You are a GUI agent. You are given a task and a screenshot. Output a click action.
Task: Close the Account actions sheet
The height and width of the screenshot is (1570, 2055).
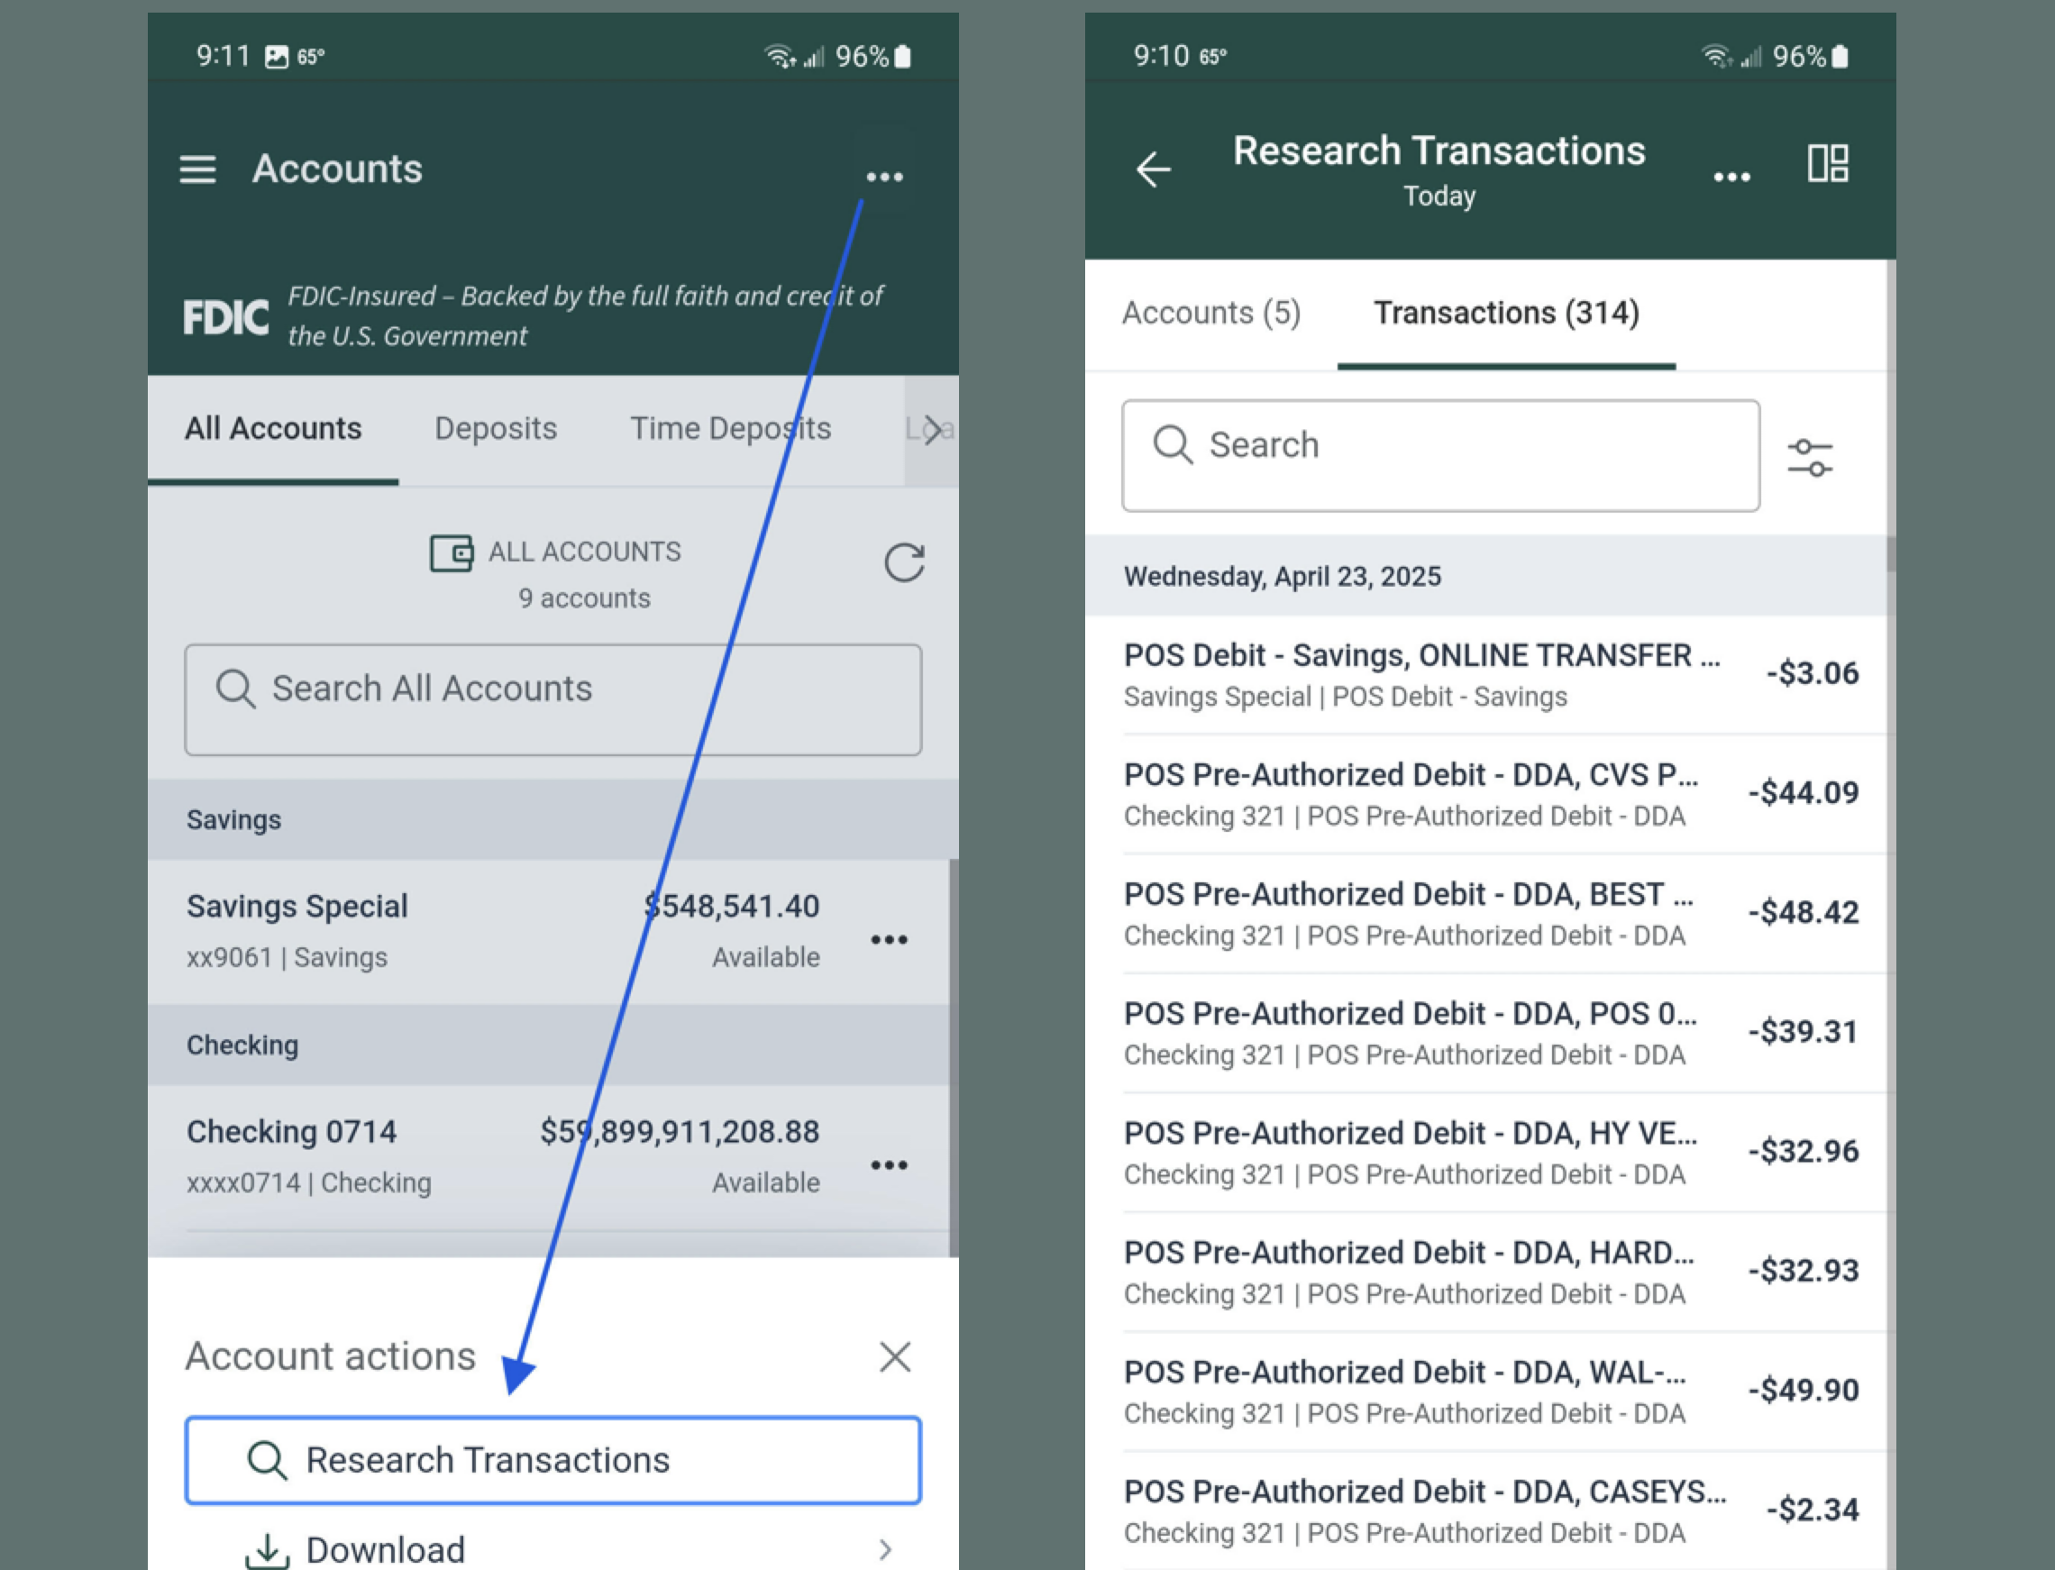(894, 1356)
